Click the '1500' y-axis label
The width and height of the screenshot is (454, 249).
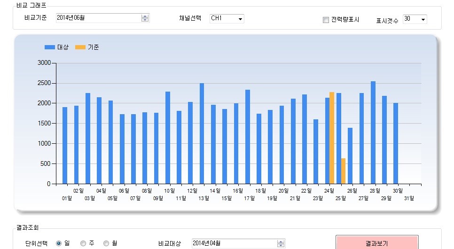coord(44,124)
